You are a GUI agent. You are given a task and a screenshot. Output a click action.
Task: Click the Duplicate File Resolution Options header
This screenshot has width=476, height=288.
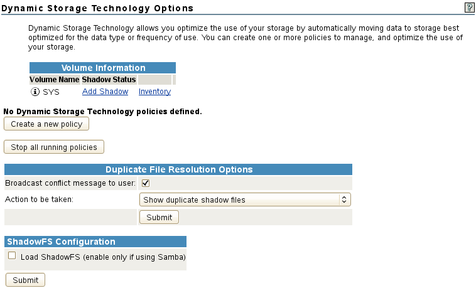click(178, 169)
